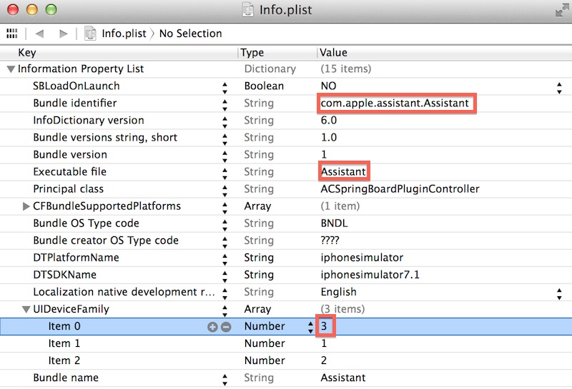Go forward with the right arrow
This screenshot has height=389, width=572.
tap(63, 34)
